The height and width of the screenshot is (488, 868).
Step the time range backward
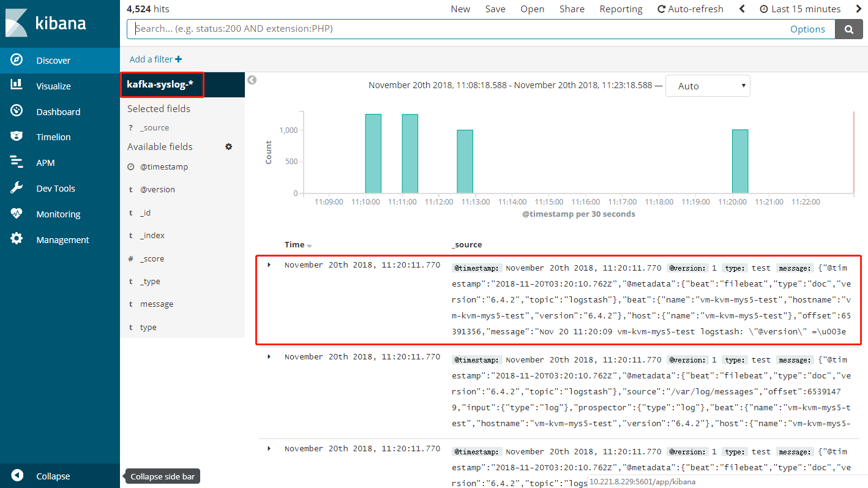point(743,9)
